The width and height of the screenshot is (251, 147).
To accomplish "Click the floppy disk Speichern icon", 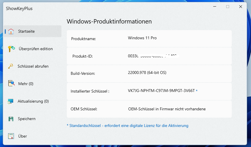I will click(x=11, y=119).
